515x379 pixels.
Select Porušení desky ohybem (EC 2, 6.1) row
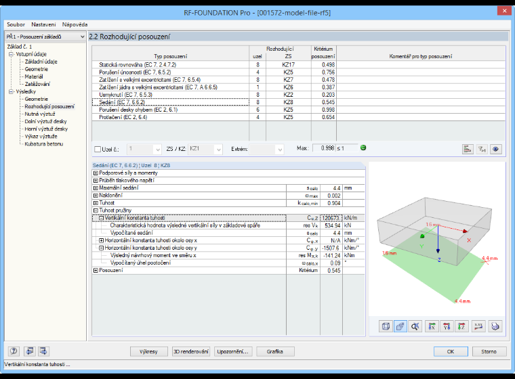[298, 110]
